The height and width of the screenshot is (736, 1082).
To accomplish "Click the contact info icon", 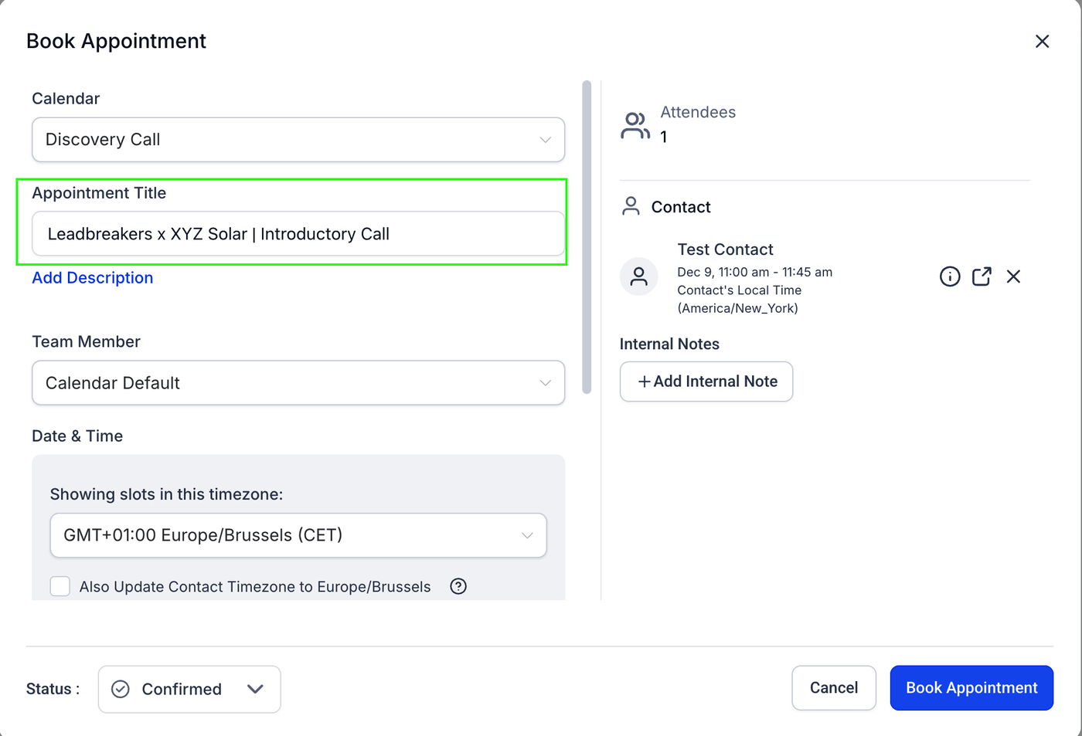I will pos(950,276).
